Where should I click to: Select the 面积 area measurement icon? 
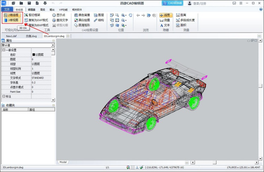(x=178, y=25)
